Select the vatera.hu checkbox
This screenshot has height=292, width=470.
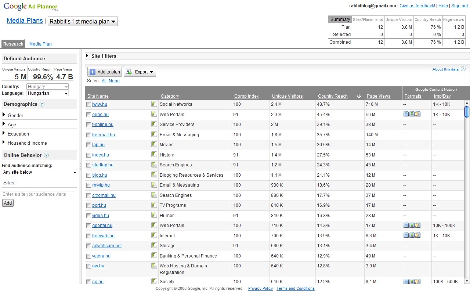coord(88,256)
